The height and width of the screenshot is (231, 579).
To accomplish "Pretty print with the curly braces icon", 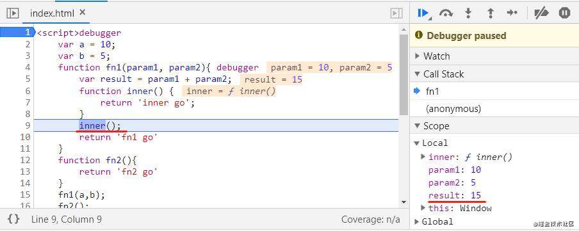I will (13, 219).
